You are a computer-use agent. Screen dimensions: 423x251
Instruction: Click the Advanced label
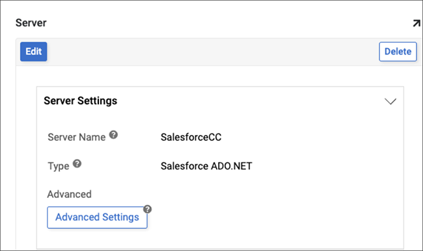[70, 195]
